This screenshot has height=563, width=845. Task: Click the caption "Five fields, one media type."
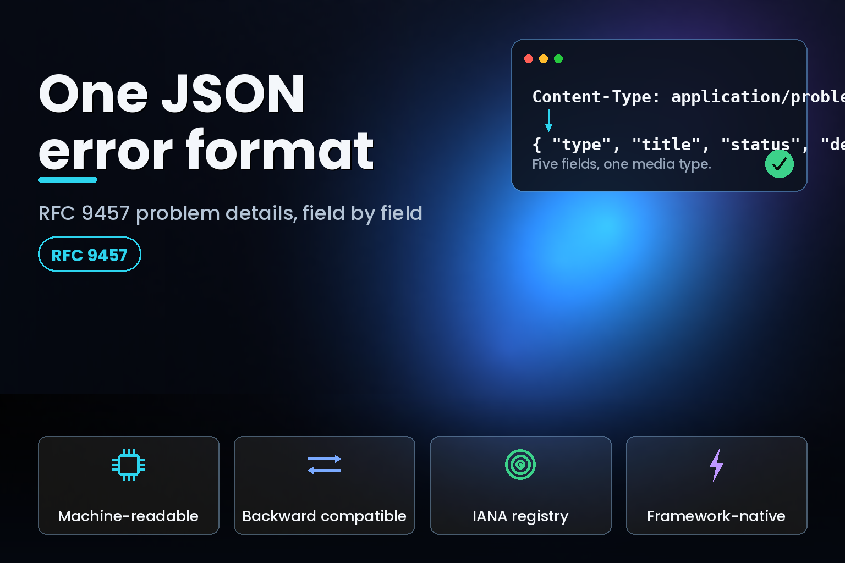point(622,164)
